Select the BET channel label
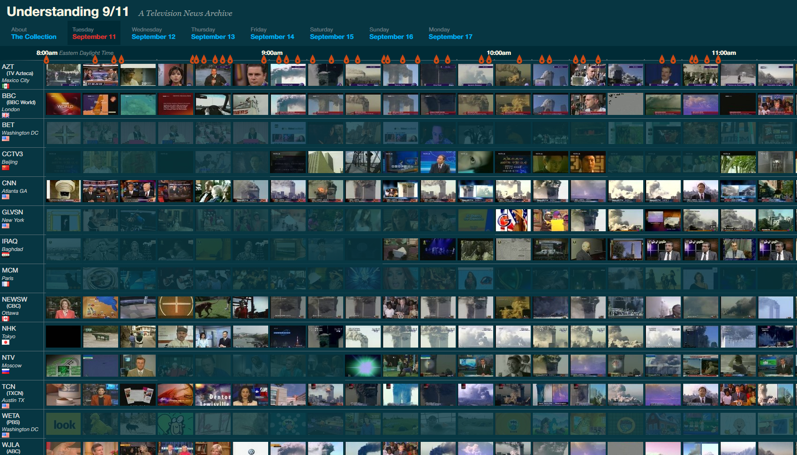 tap(8, 125)
